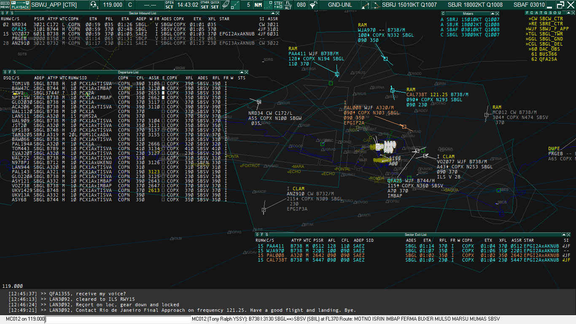Select the distance measuring line icon
Viewport: 576px width, 324px height.
point(236,5)
